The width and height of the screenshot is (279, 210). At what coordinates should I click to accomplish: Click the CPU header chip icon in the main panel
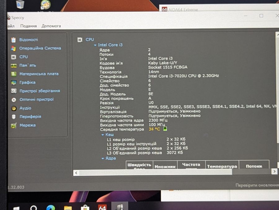click(80, 40)
